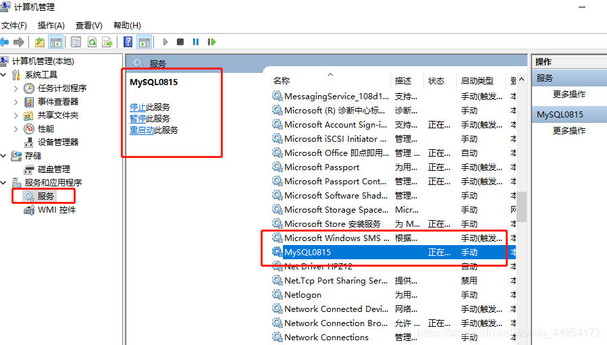Sort by 描述 column header
This screenshot has width=607, height=345.
(x=403, y=80)
